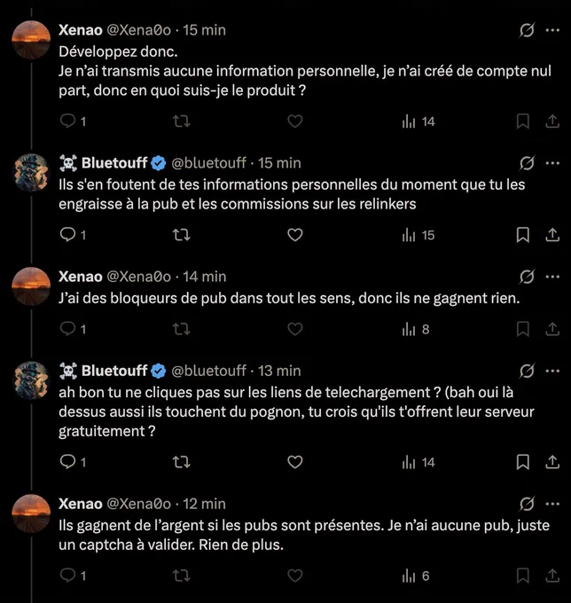The image size is (571, 603).
Task: Like Xenao's tweet about bloqueurs de pub
Action: click(x=295, y=329)
